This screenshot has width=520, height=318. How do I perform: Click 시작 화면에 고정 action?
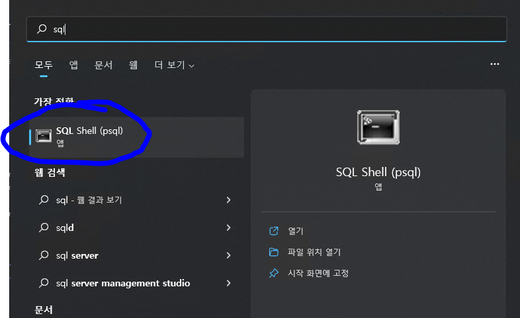tap(318, 273)
